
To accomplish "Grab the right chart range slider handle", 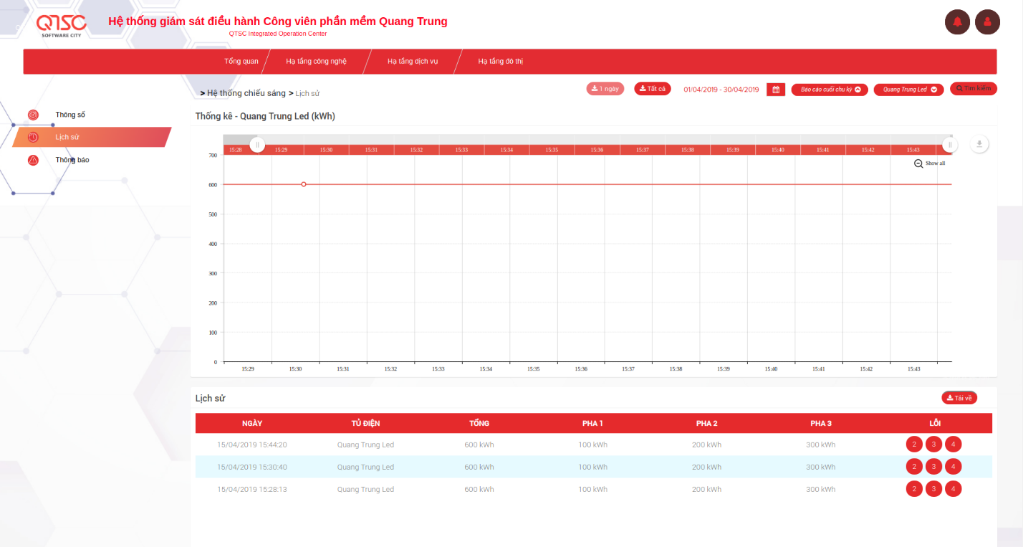I will [x=950, y=145].
